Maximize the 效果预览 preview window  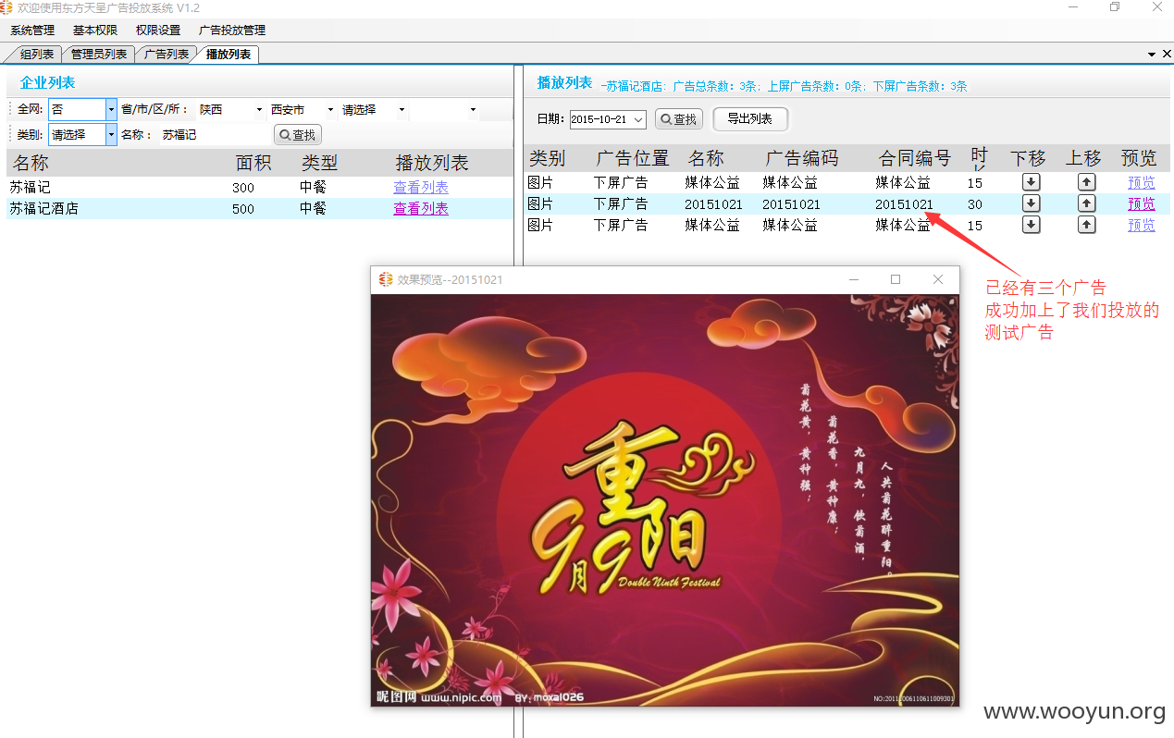click(896, 279)
